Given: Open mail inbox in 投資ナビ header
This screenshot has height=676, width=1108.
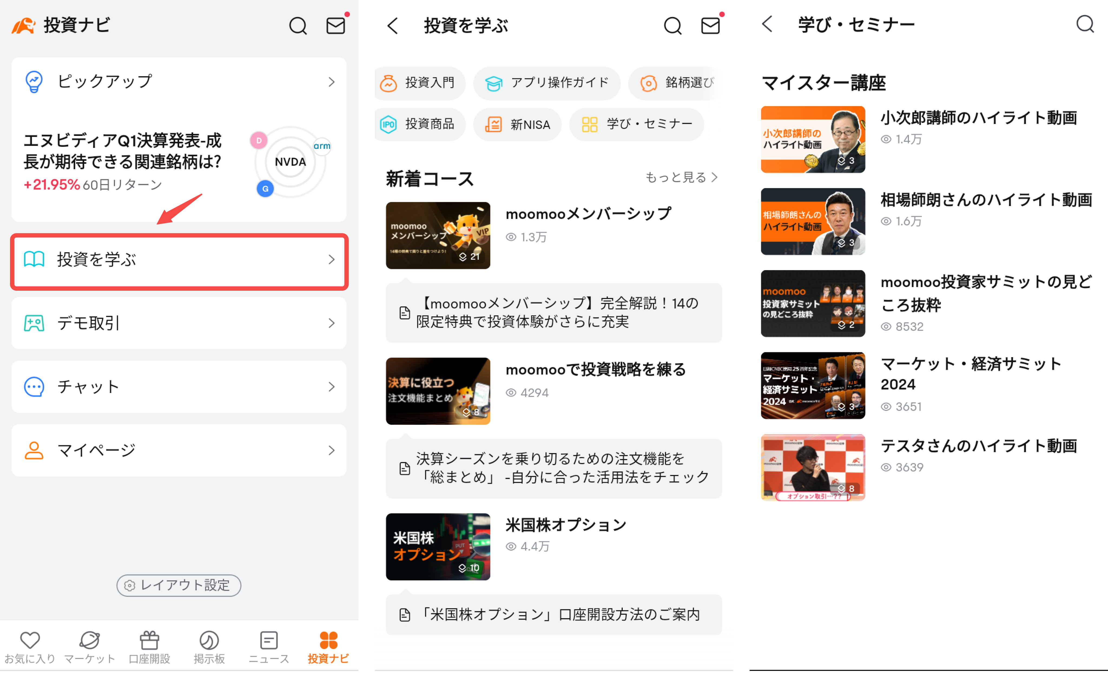Looking at the screenshot, I should pyautogui.click(x=336, y=26).
